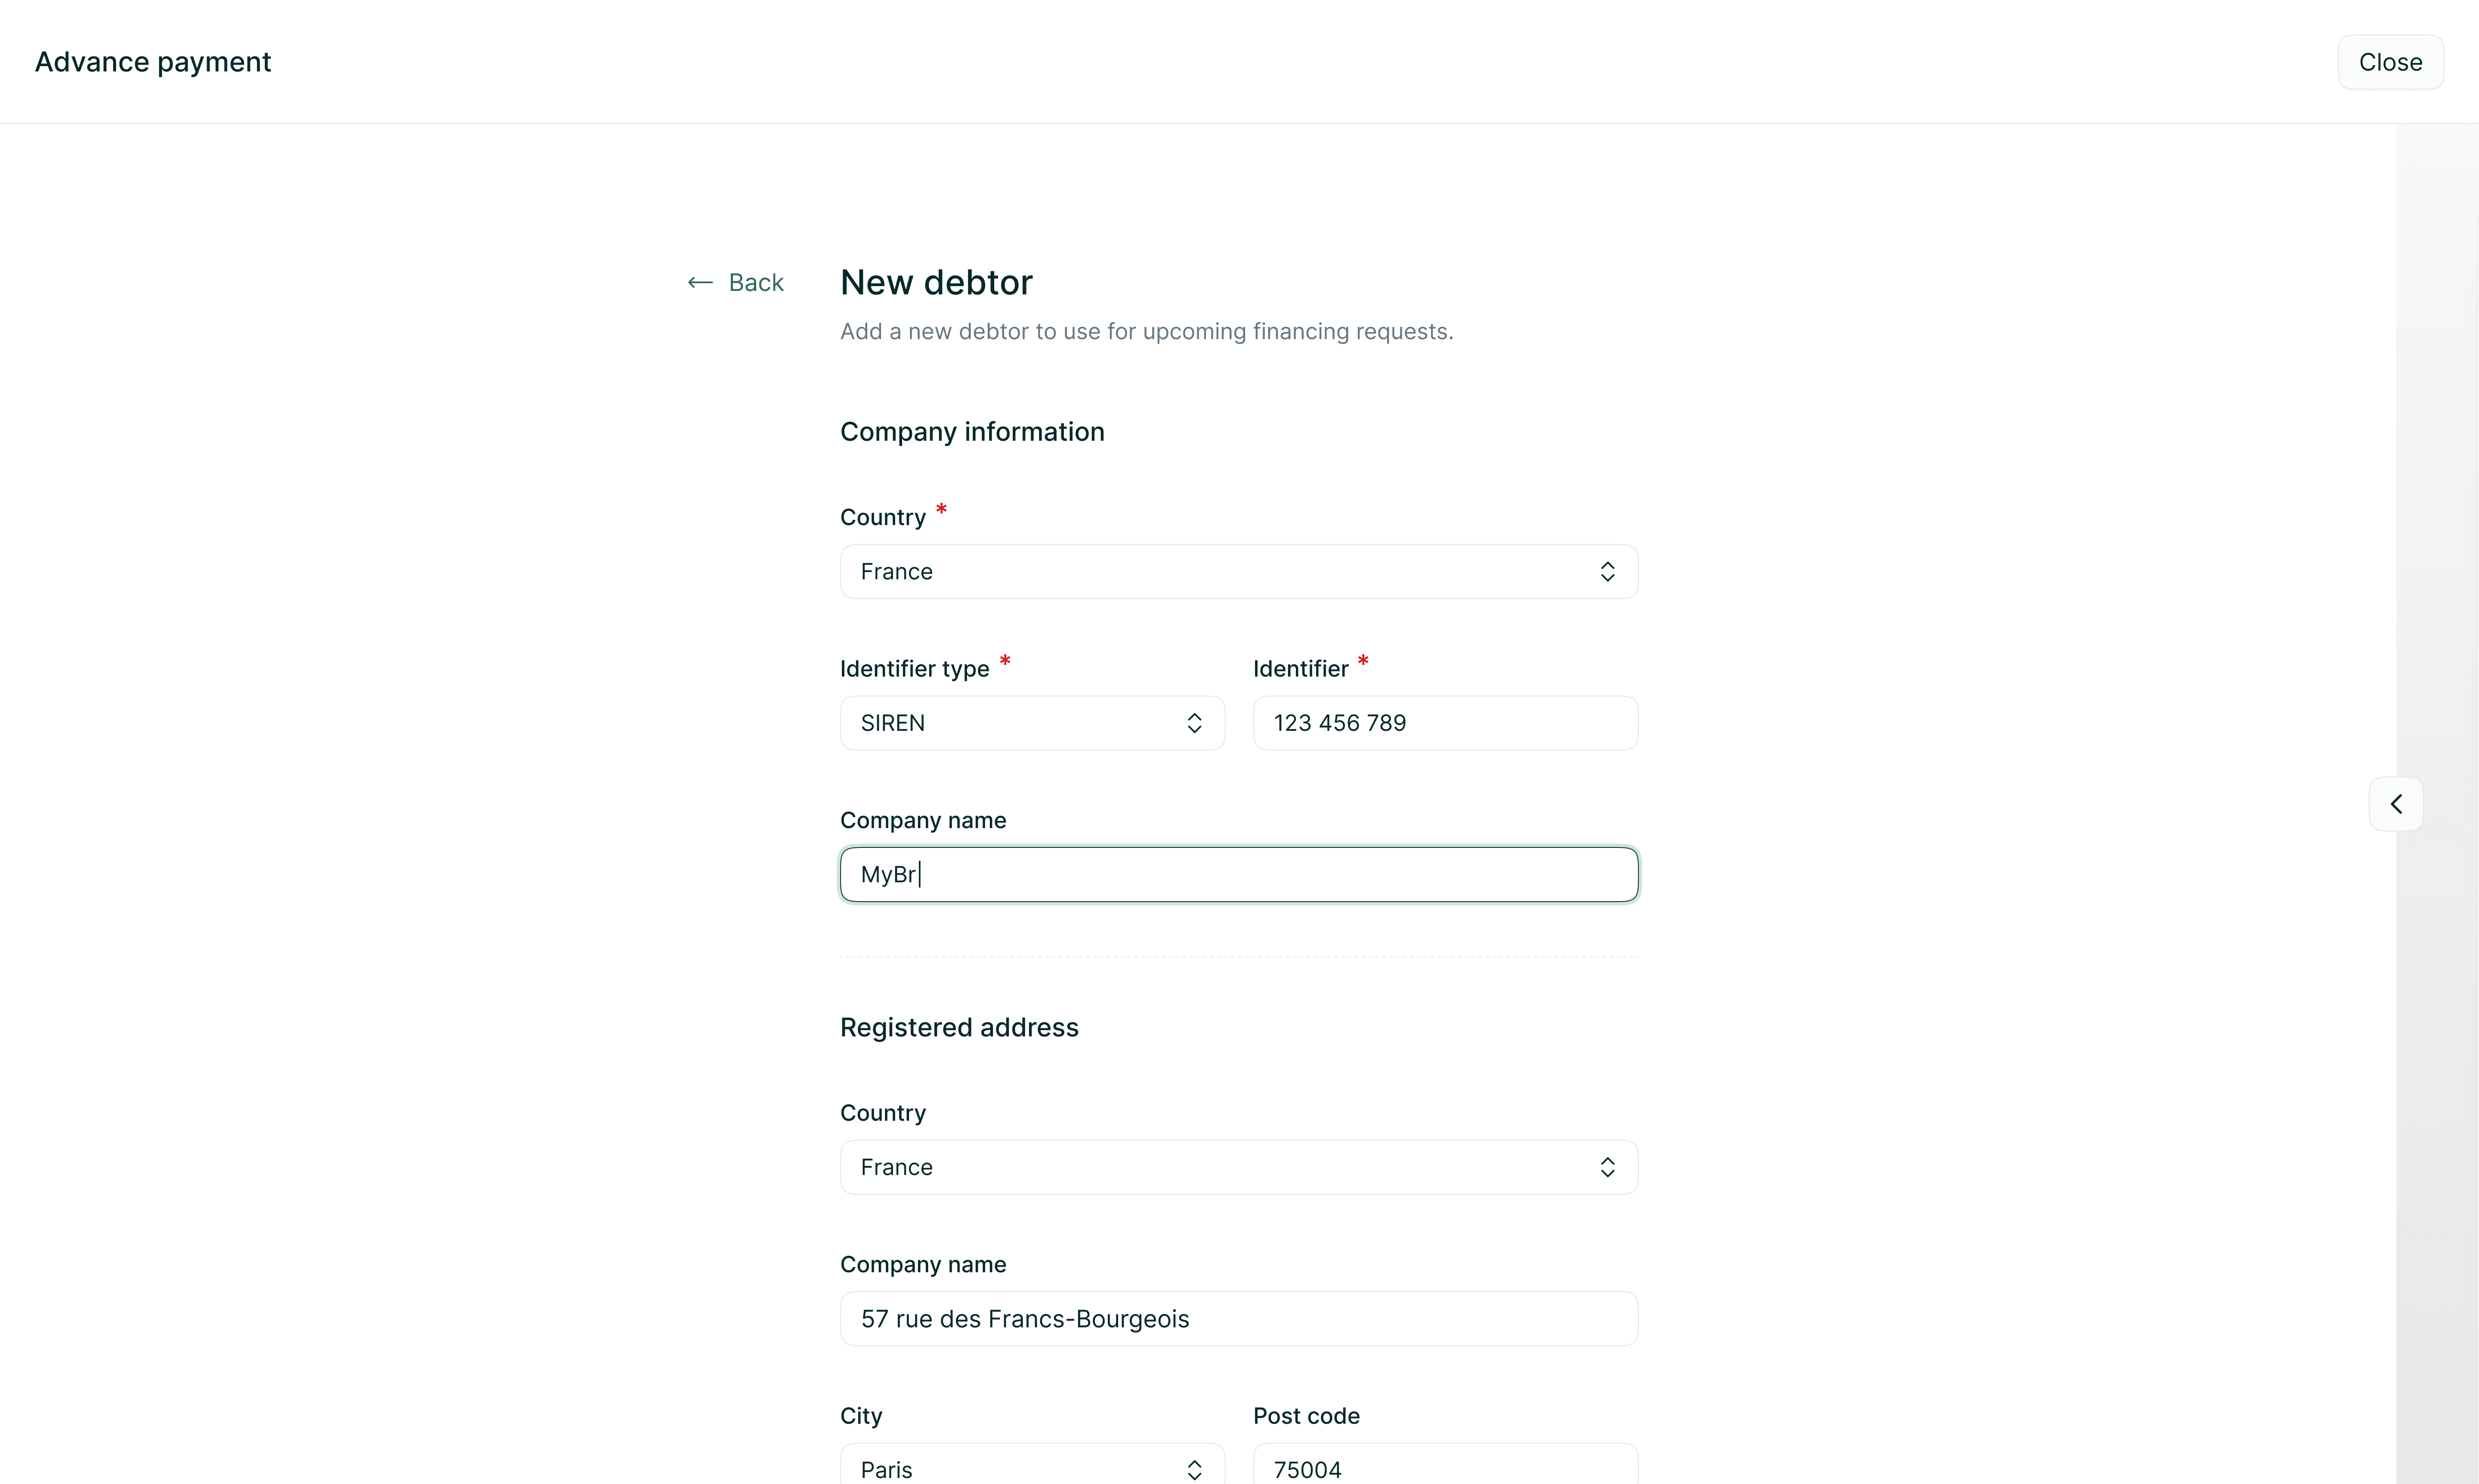Click the Close button

[x=2389, y=62]
